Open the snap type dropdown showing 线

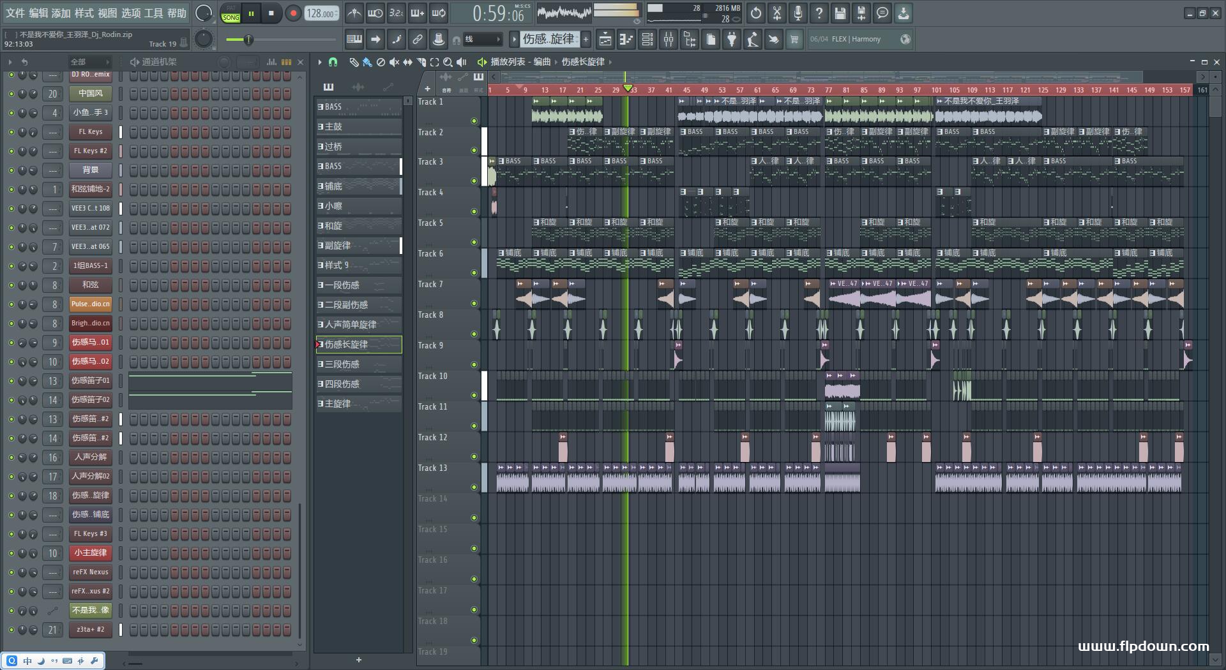(x=482, y=40)
